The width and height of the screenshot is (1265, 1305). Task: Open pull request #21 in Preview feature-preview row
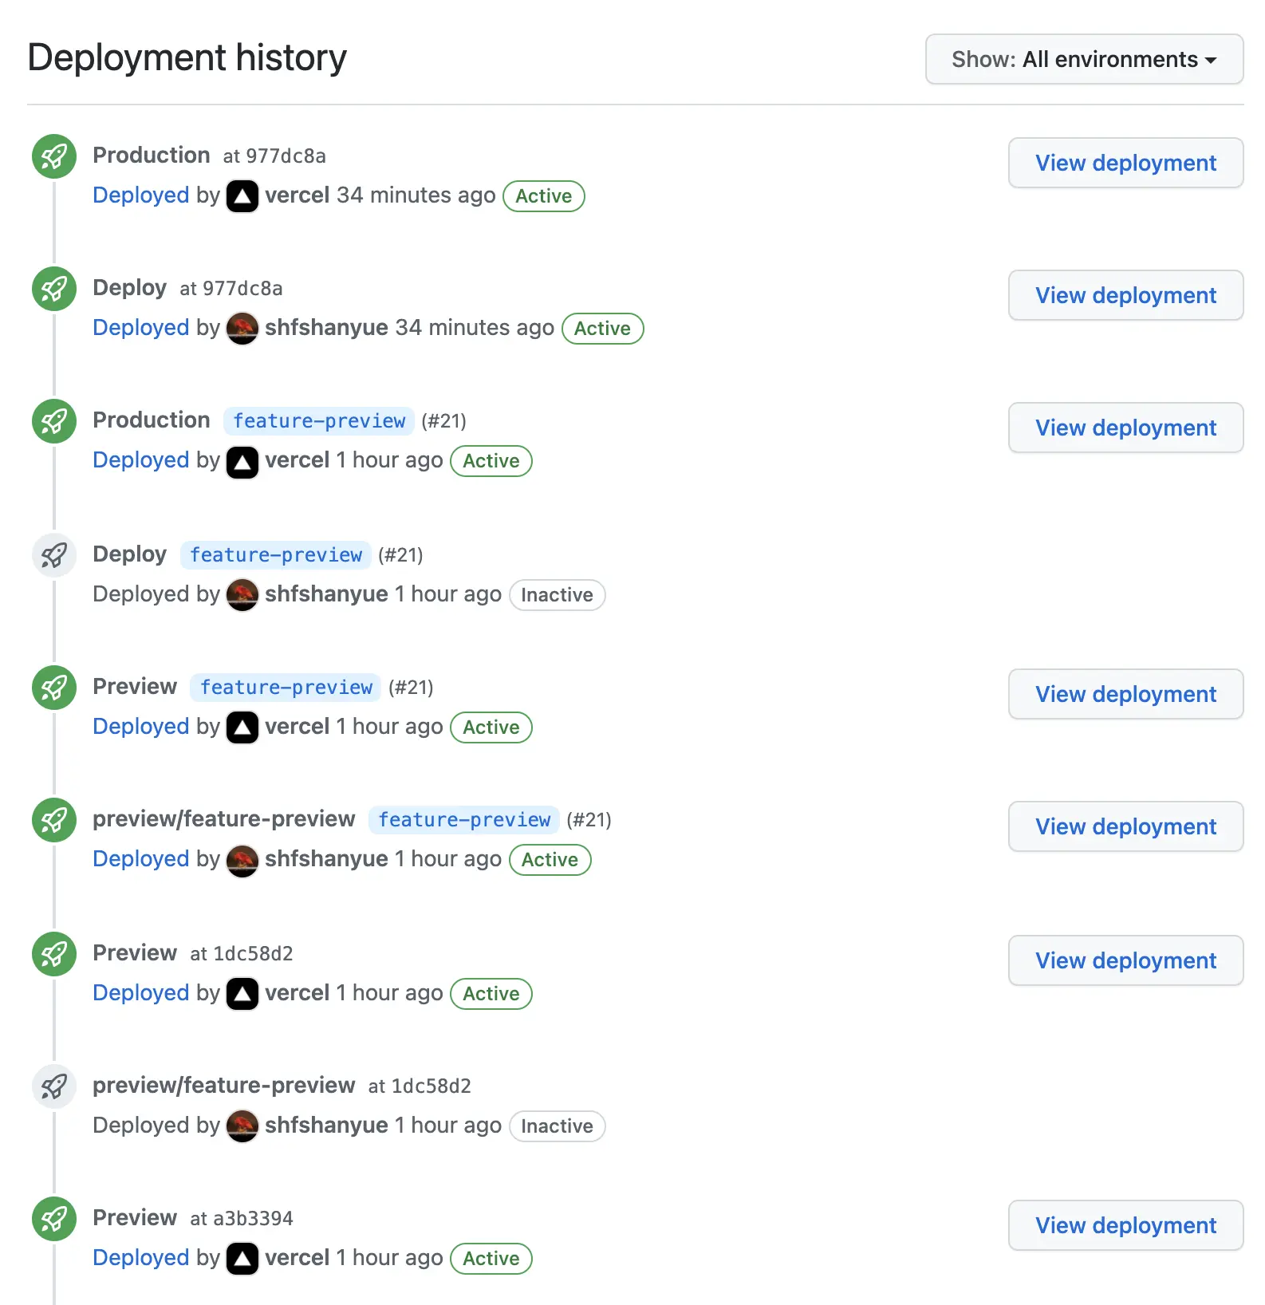(411, 688)
